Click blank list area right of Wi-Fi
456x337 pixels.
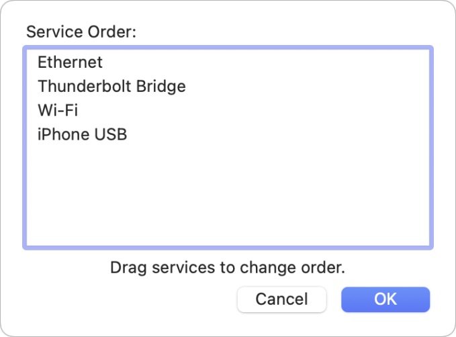pos(269,111)
